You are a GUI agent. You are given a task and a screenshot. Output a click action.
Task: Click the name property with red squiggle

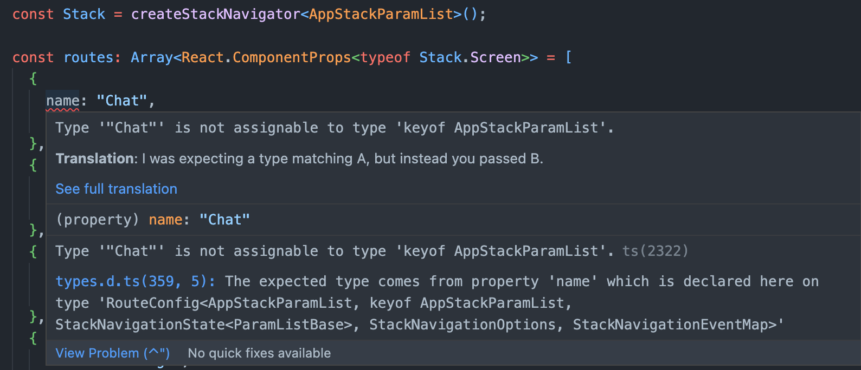pyautogui.click(x=62, y=101)
